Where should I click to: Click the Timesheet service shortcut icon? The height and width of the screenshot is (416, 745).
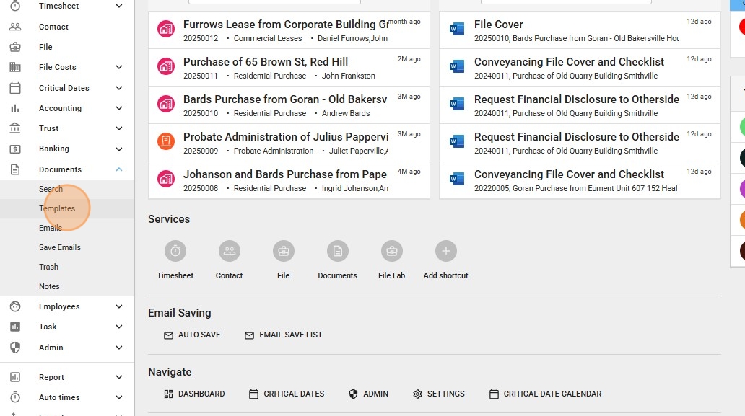click(175, 251)
